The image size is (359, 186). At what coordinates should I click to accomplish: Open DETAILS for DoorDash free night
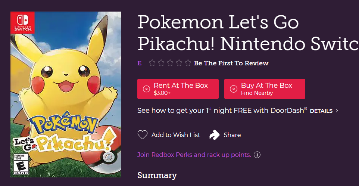pyautogui.click(x=321, y=111)
